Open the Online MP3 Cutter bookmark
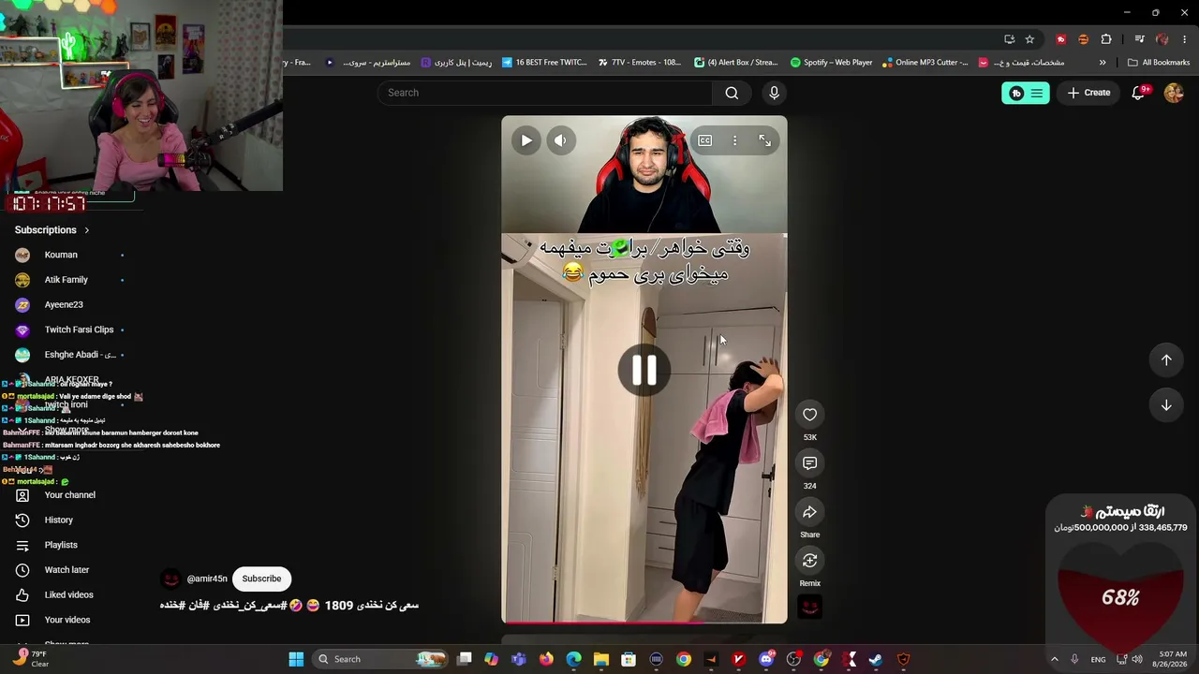The width and height of the screenshot is (1199, 674). tap(925, 63)
